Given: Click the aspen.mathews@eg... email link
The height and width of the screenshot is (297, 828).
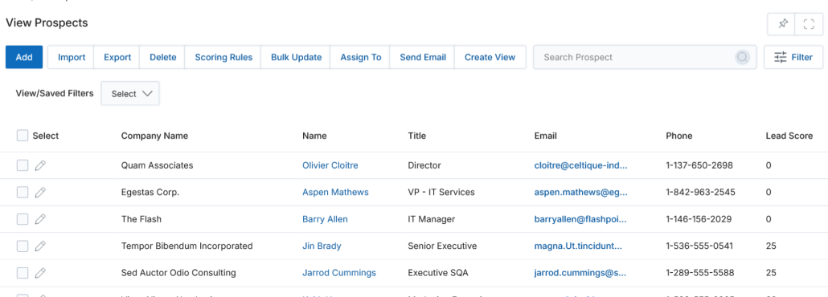Looking at the screenshot, I should [x=581, y=192].
